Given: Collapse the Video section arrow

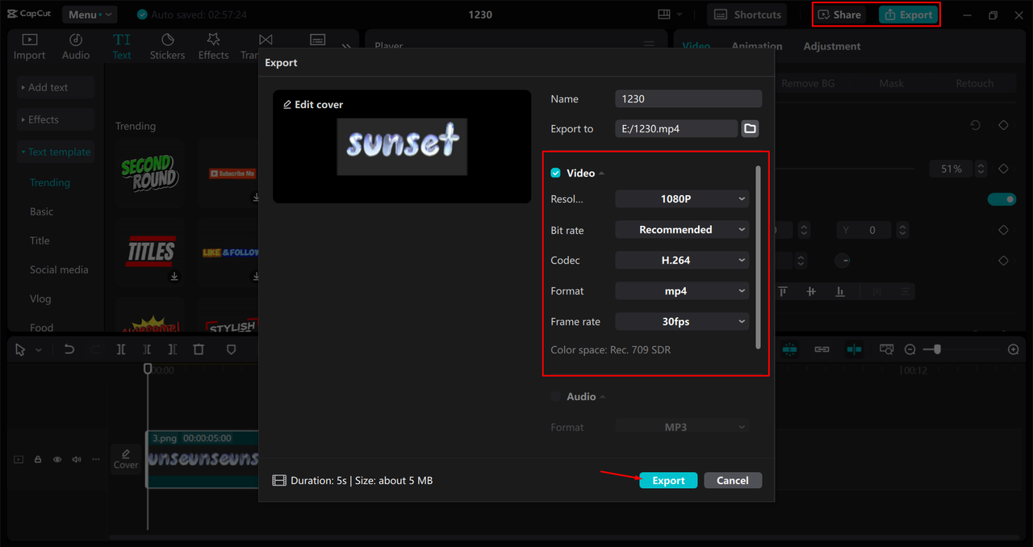Looking at the screenshot, I should tap(601, 173).
